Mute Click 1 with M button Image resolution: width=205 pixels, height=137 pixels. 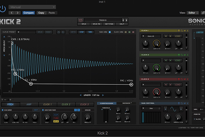click(x=185, y=30)
